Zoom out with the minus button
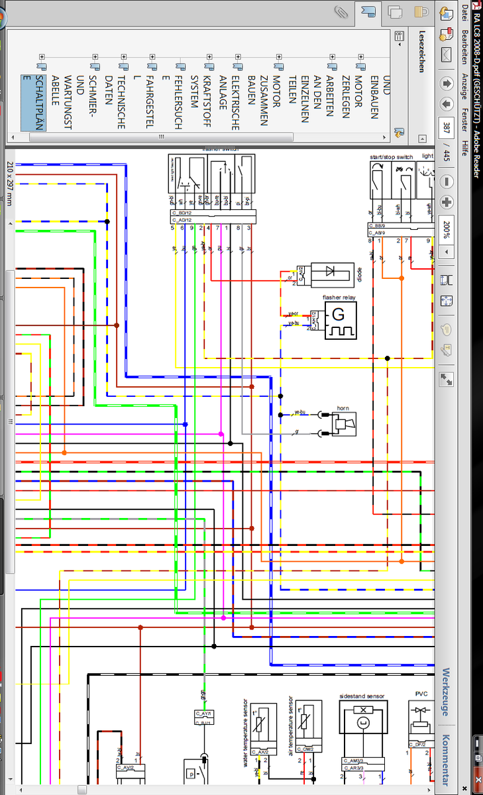483x795 pixels. pos(446,182)
